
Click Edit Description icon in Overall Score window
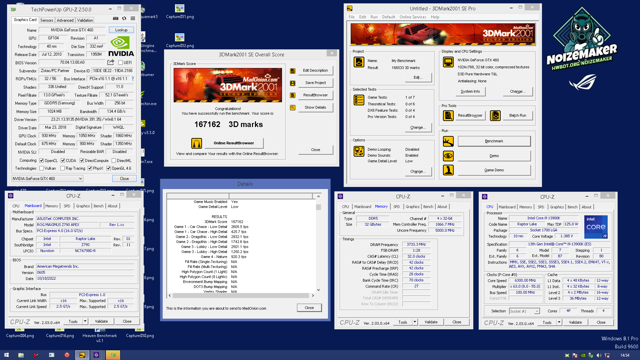tap(293, 71)
